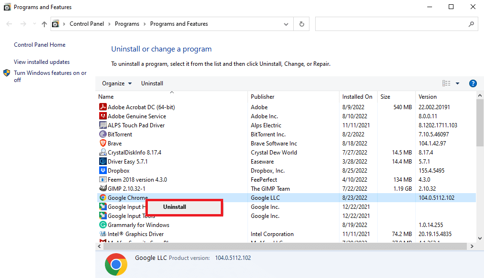Click the GIMP program icon

tap(103, 188)
